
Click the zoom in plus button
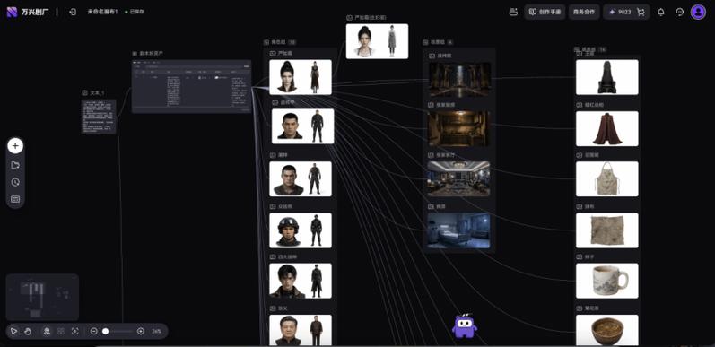tap(141, 332)
